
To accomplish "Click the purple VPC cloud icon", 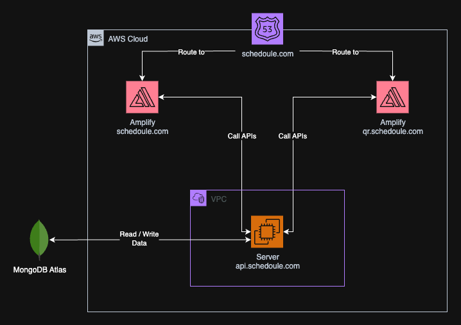I will pyautogui.click(x=198, y=198).
